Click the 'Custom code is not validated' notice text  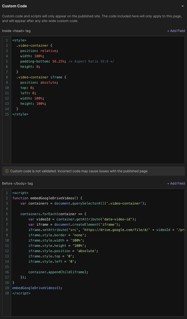pyautogui.click(x=79, y=171)
